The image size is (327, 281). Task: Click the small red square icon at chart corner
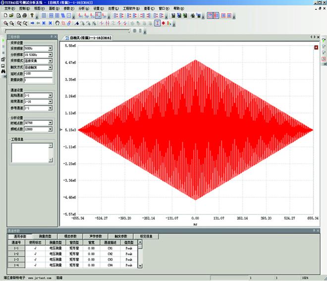click(x=316, y=48)
